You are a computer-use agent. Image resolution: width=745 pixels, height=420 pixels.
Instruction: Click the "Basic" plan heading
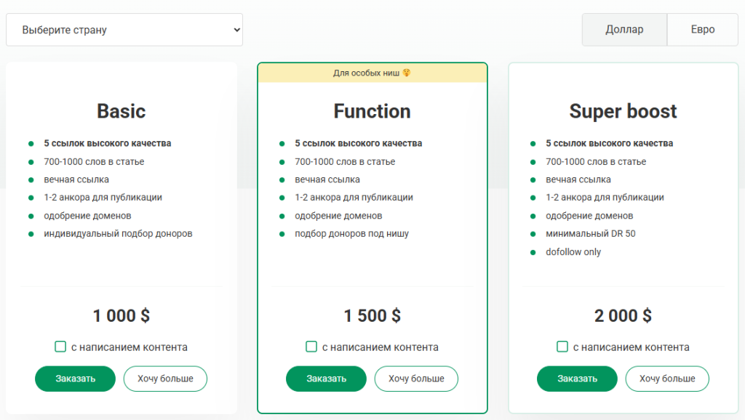click(x=121, y=111)
